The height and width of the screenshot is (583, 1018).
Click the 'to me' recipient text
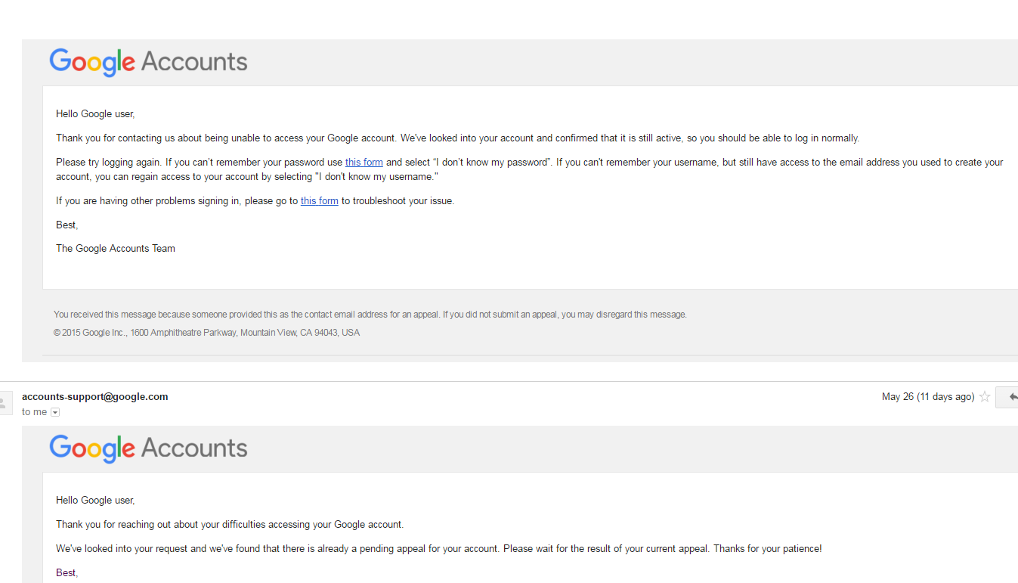coord(35,412)
